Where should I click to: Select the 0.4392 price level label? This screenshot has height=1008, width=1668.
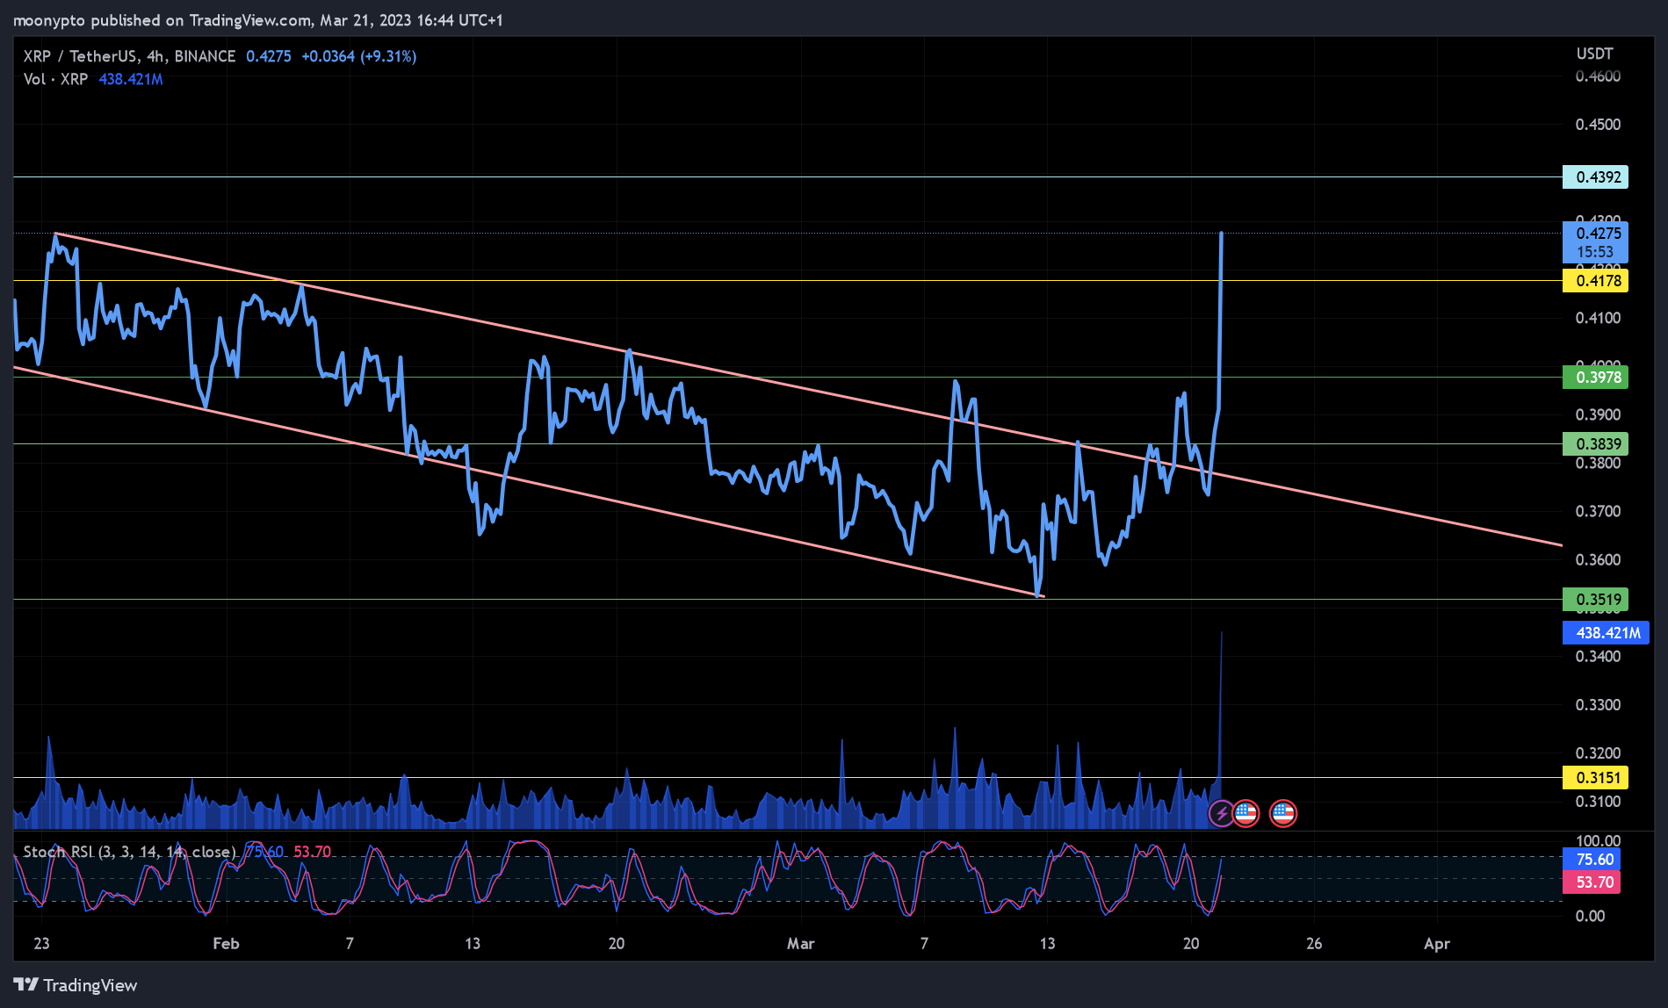1595,177
